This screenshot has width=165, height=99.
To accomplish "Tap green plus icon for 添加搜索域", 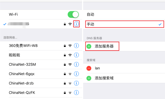I will [x=89, y=78].
